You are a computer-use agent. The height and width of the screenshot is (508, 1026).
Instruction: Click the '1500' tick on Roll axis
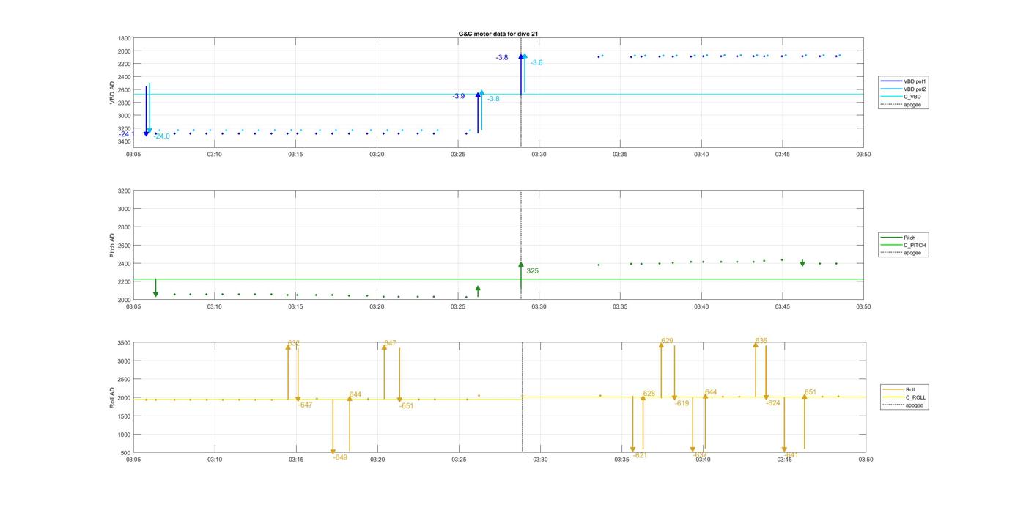(x=125, y=416)
